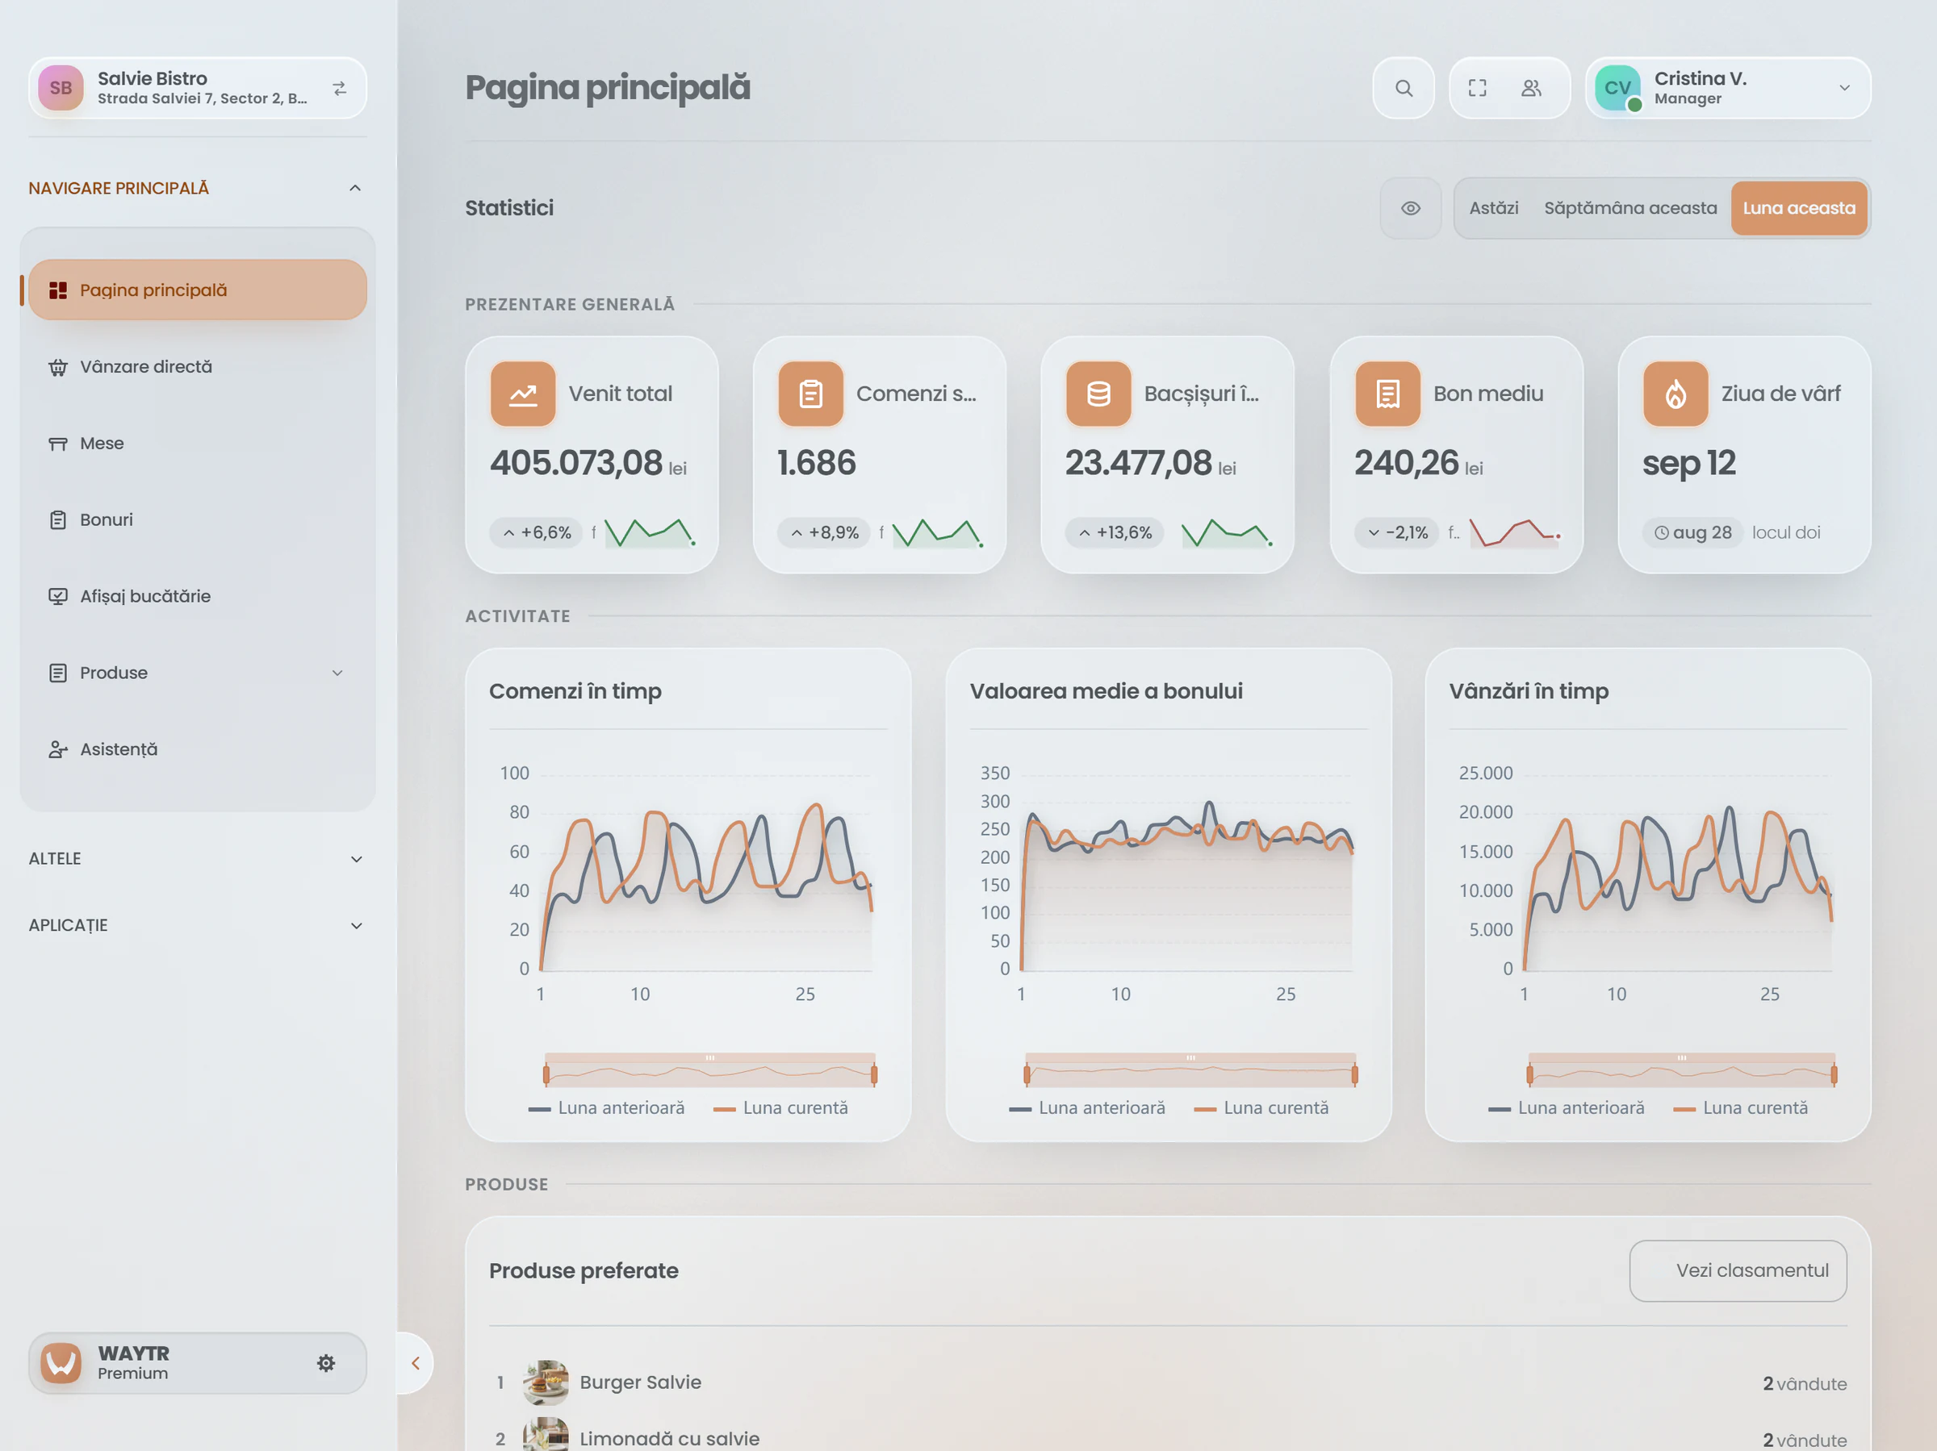Go to Mese in sidebar
This screenshot has height=1451, width=1937.
[197, 443]
